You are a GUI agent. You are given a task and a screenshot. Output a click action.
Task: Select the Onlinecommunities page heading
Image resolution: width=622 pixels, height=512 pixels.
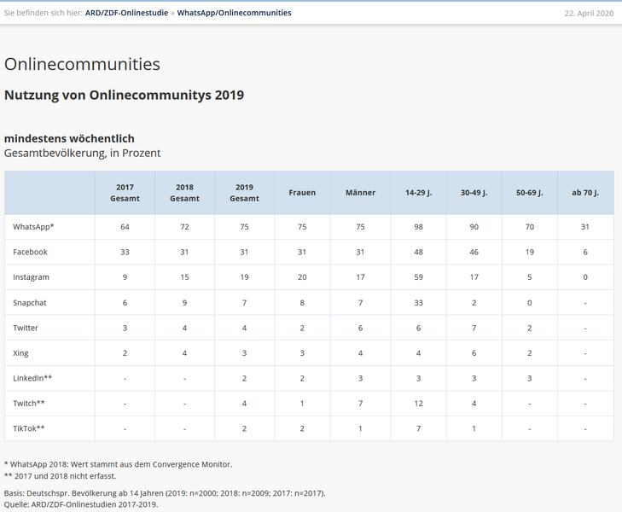pyautogui.click(x=82, y=64)
